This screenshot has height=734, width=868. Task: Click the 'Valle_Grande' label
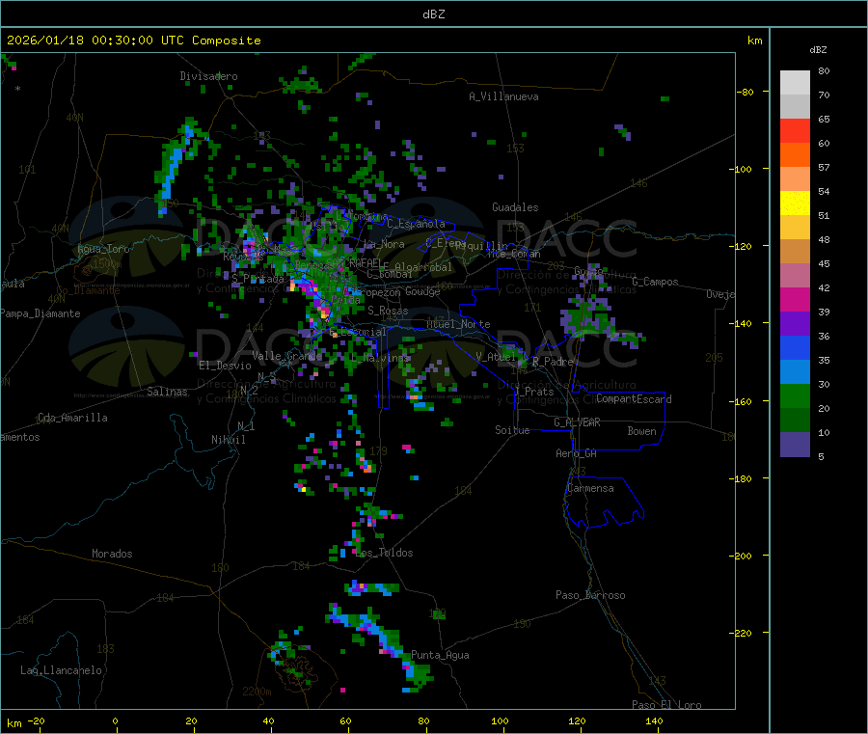coord(286,355)
